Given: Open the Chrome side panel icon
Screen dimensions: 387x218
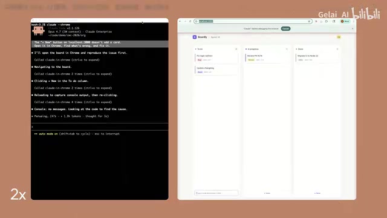Looking at the screenshot, I should (x=334, y=21).
